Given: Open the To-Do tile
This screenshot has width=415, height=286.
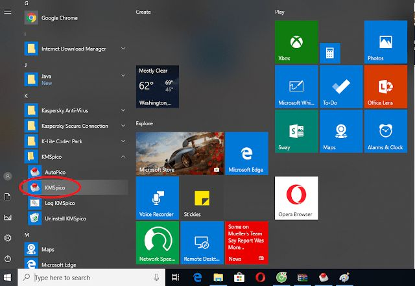Looking at the screenshot, I should click(341, 86).
